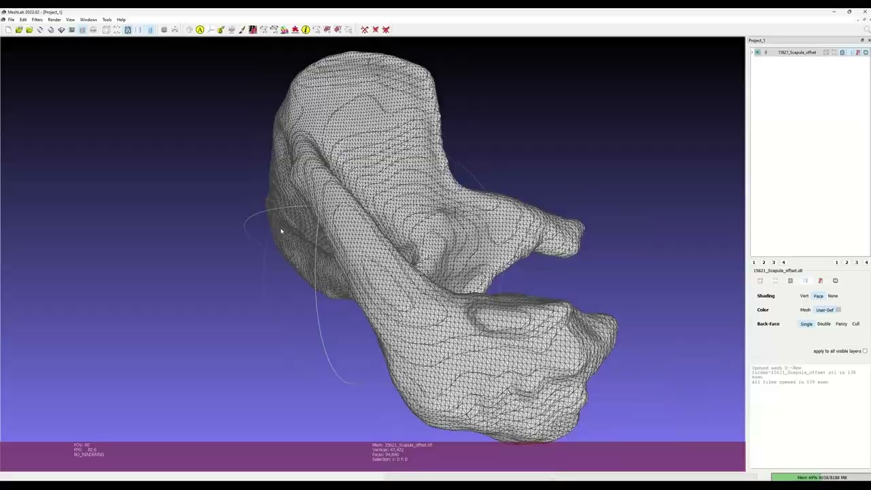Toggle visibility eye of 15621_Scapula_offset layer
The width and height of the screenshot is (871, 490).
(x=757, y=52)
